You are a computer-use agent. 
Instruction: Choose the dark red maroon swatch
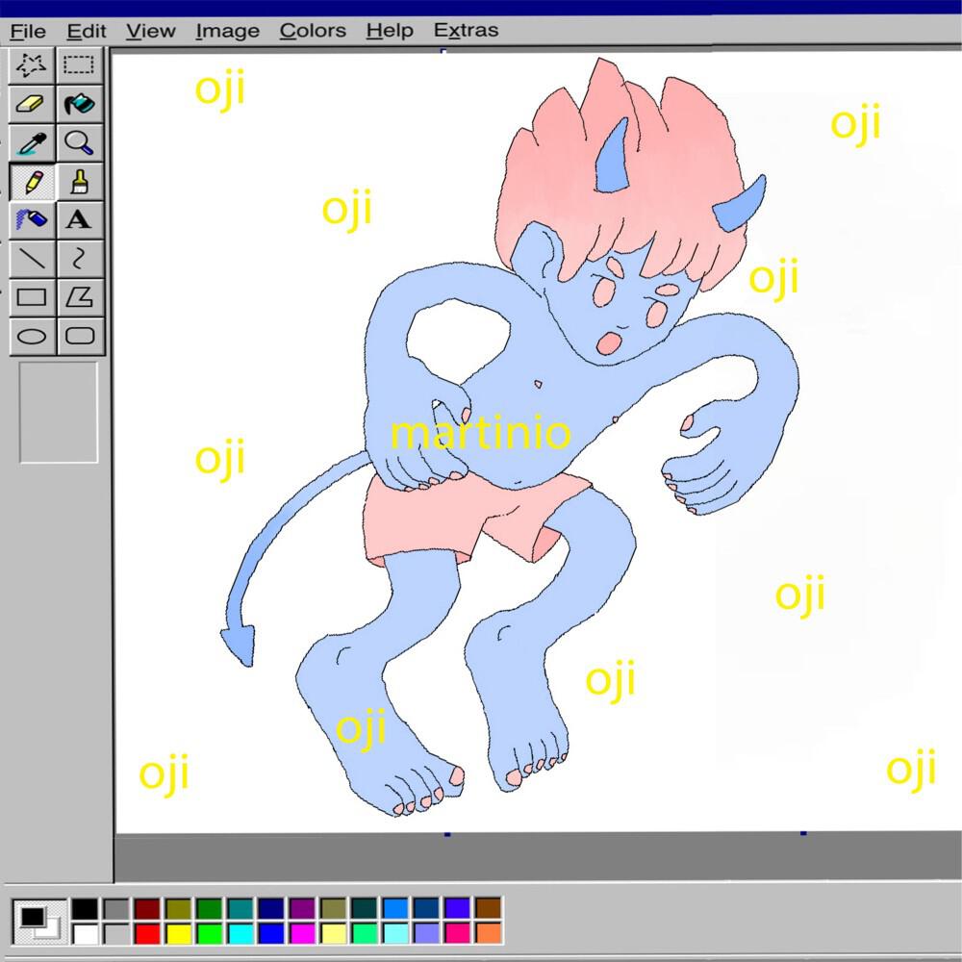click(x=147, y=909)
